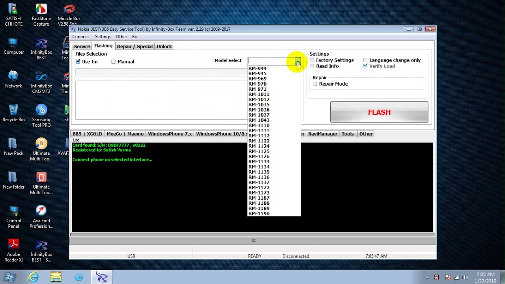Screen dimensions: 505x284
Task: Click the READY status bar entry
Action: coord(254,256)
